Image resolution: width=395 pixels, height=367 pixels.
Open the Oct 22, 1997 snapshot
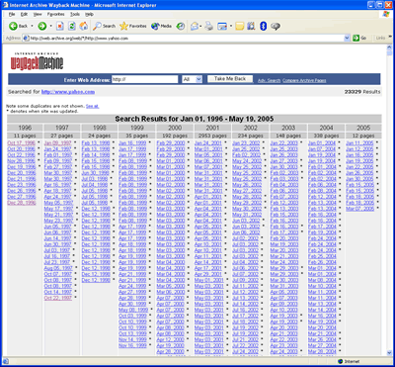click(x=58, y=298)
